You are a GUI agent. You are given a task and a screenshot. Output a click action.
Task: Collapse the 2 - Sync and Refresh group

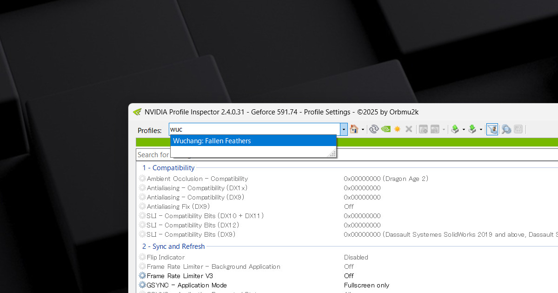point(173,246)
